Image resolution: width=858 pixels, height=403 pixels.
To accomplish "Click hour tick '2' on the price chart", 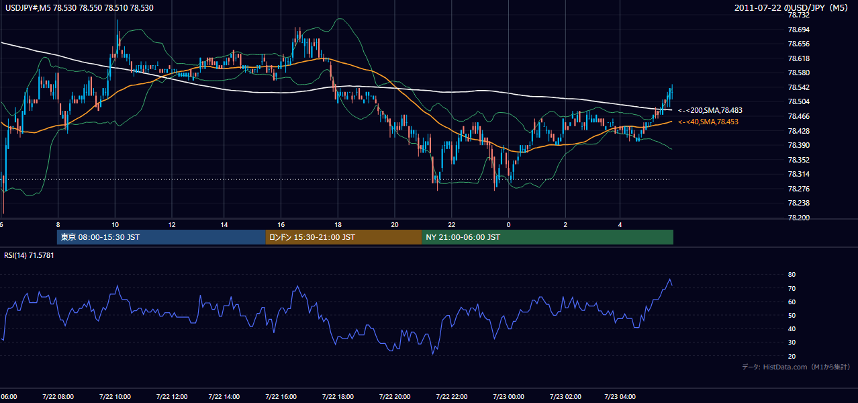I will (565, 224).
